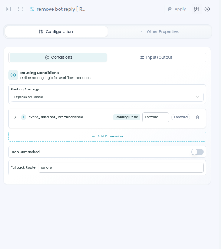Run the node with play icon

click(207, 9)
